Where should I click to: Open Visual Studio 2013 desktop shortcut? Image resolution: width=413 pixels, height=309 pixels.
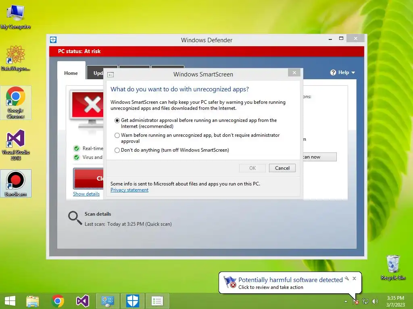point(16,145)
